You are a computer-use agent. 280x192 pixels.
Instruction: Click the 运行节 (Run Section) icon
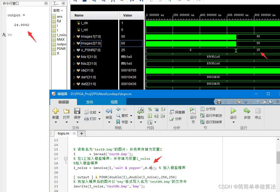coord(193,111)
